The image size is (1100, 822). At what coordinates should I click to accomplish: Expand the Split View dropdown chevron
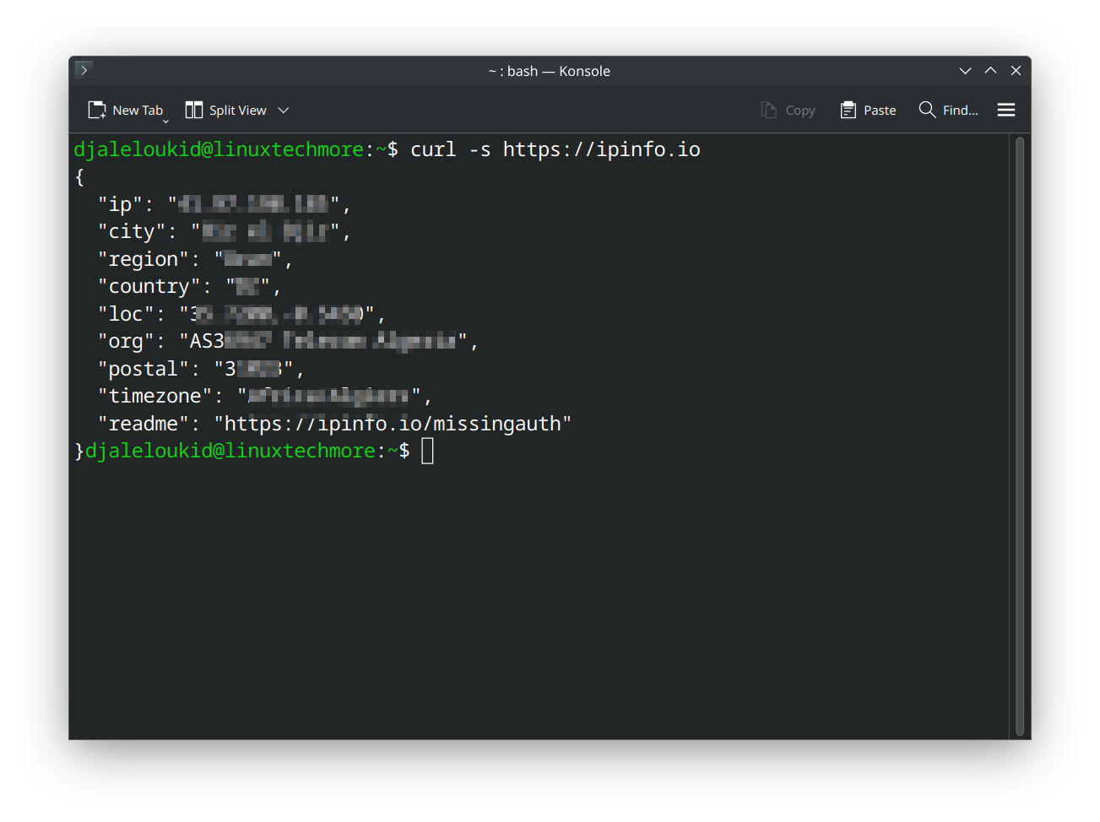284,111
